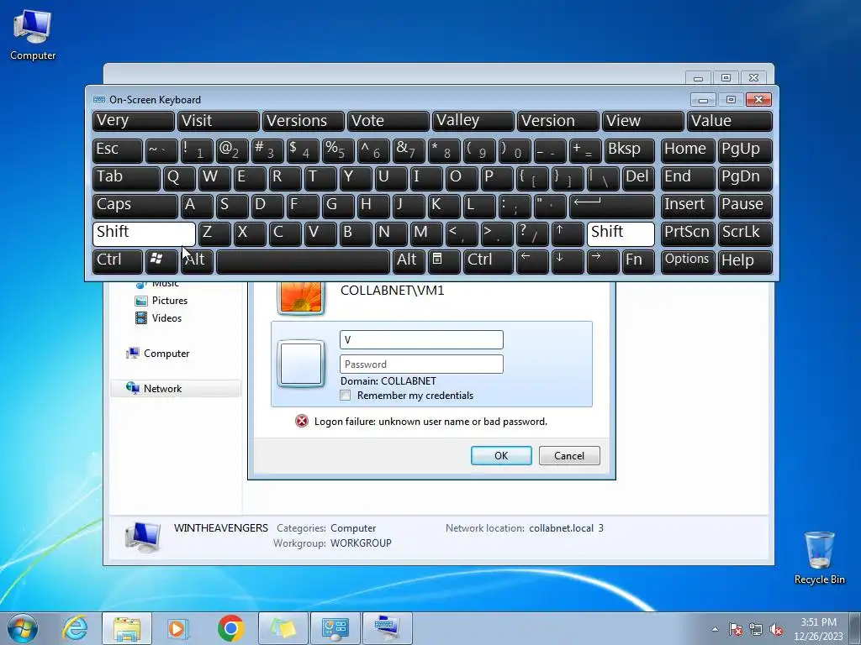This screenshot has height=645, width=861.
Task: Click the Insert key
Action: pos(688,205)
